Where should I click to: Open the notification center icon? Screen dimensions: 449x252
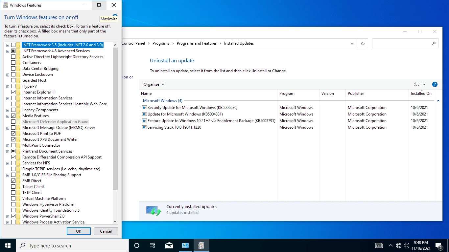pyautogui.click(x=439, y=245)
